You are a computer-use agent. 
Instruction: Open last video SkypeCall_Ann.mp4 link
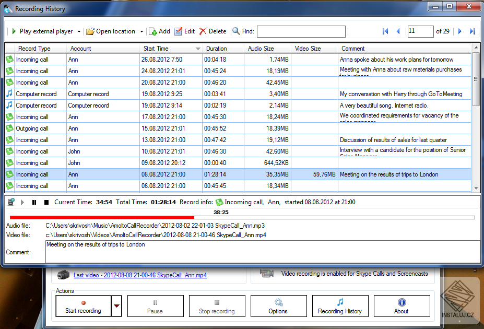140,275
